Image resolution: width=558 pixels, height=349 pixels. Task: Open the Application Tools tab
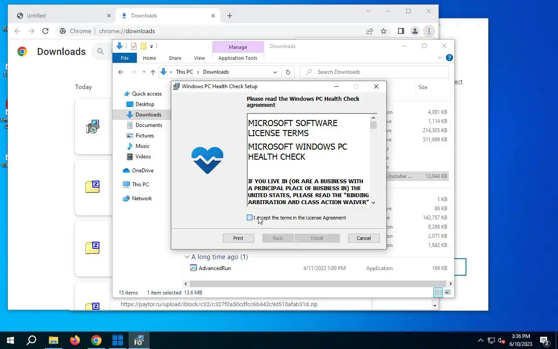click(x=238, y=58)
